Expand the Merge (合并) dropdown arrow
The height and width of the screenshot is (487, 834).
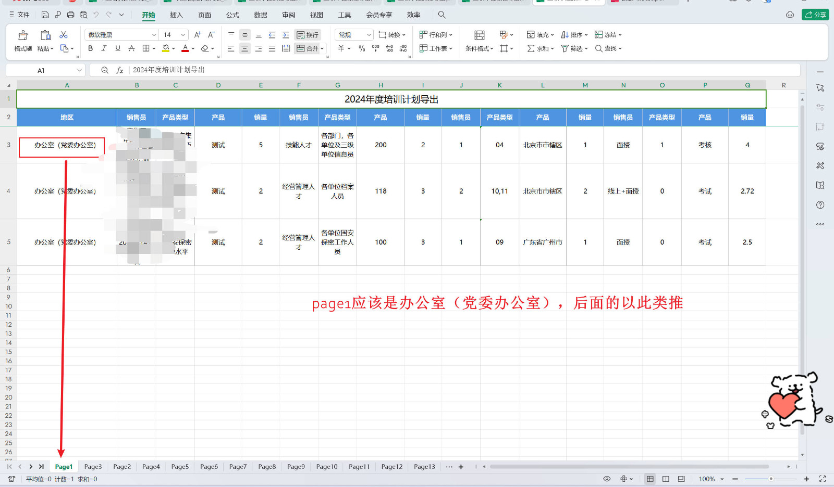point(322,49)
